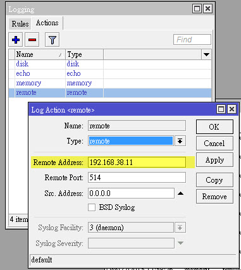Image resolution: width=241 pixels, height=270 pixels.
Task: Enable the BSD Syslog checkbox
Action: coord(92,207)
